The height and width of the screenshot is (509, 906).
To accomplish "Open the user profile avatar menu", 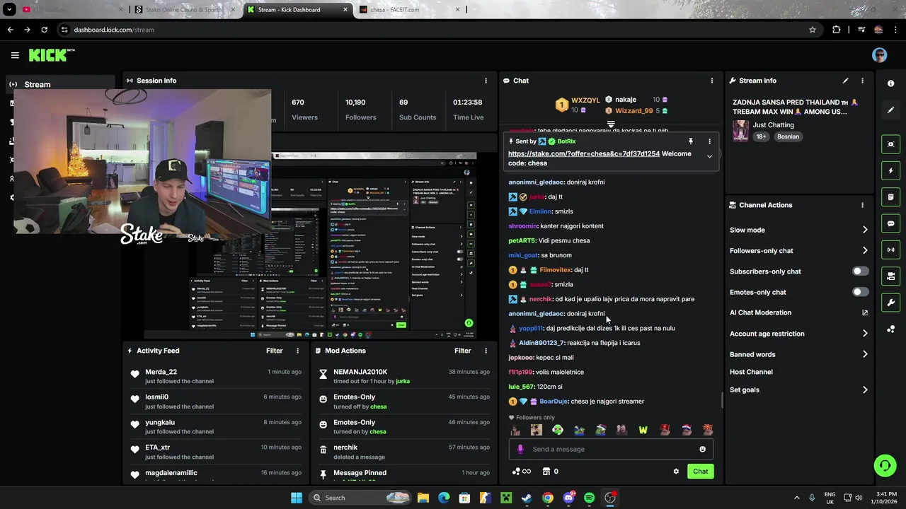I will (879, 55).
